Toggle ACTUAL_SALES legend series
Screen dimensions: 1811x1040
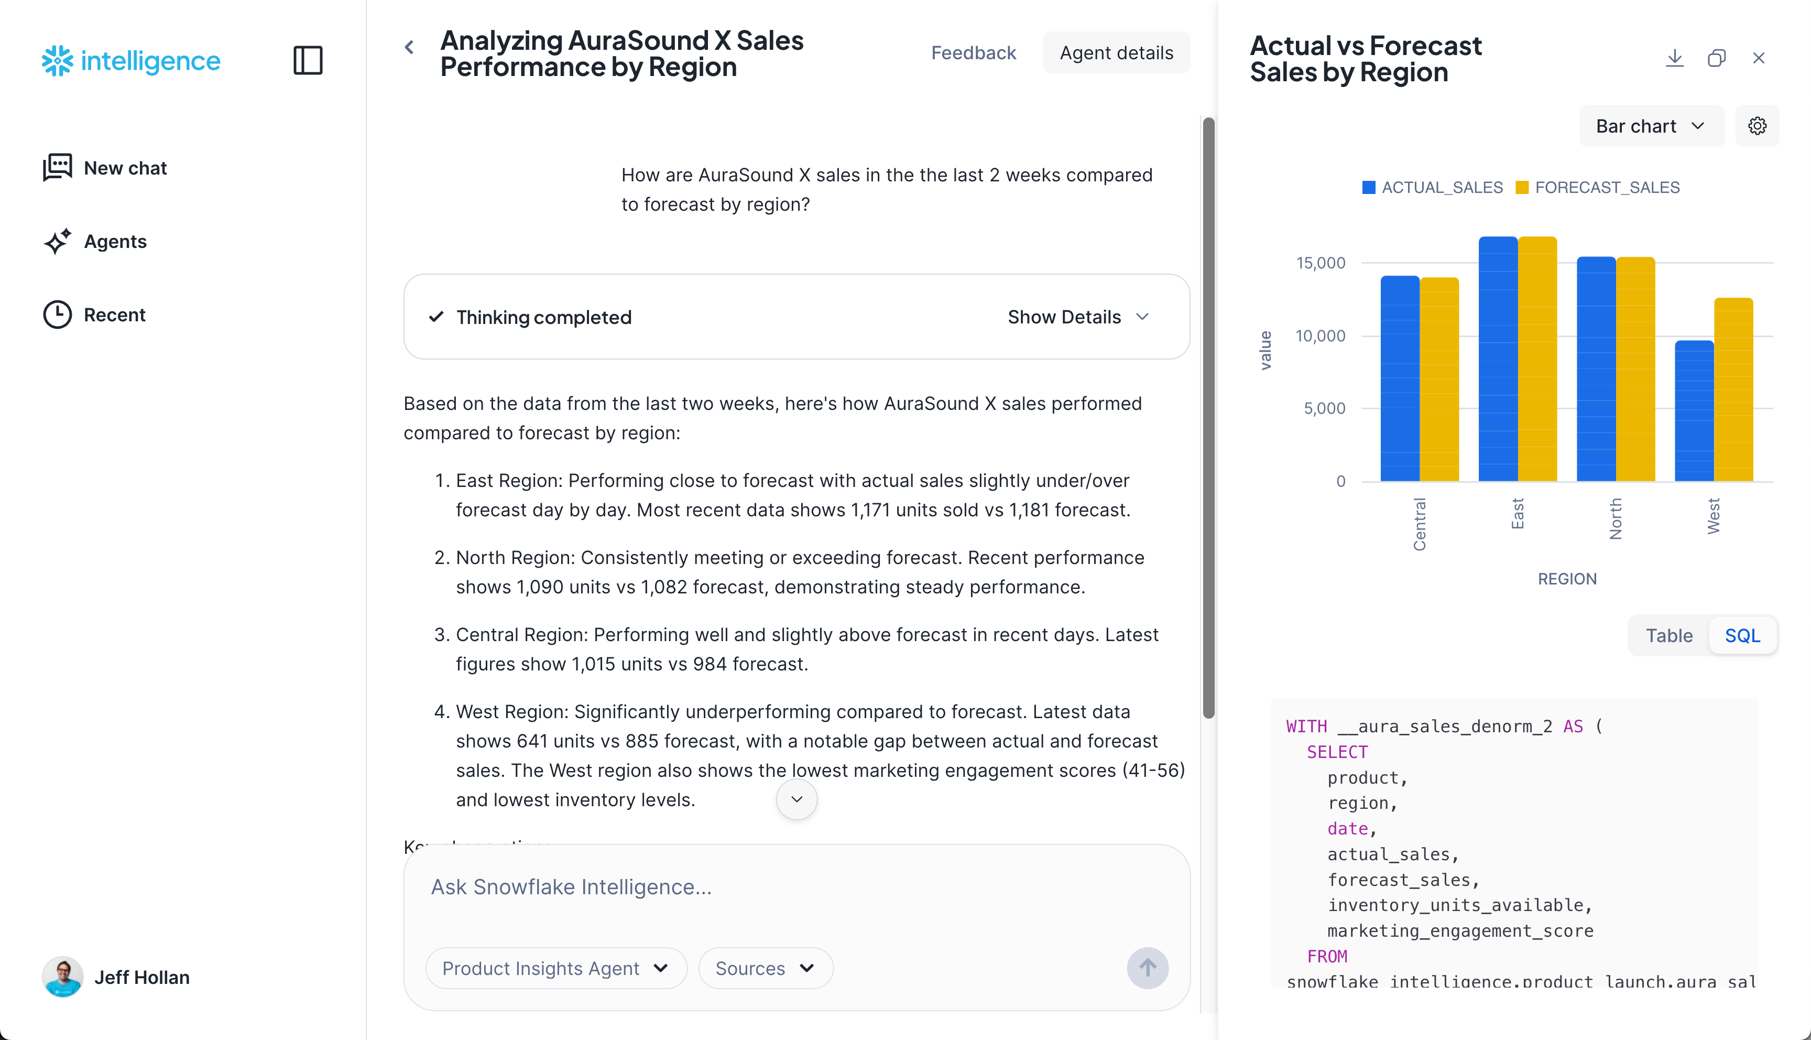pos(1432,187)
